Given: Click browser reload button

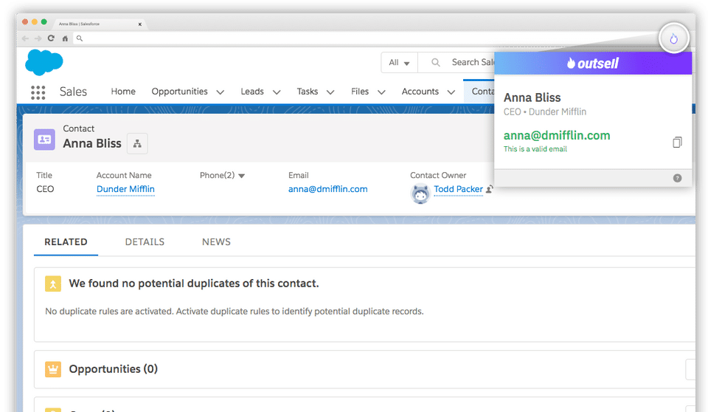Looking at the screenshot, I should [x=51, y=38].
